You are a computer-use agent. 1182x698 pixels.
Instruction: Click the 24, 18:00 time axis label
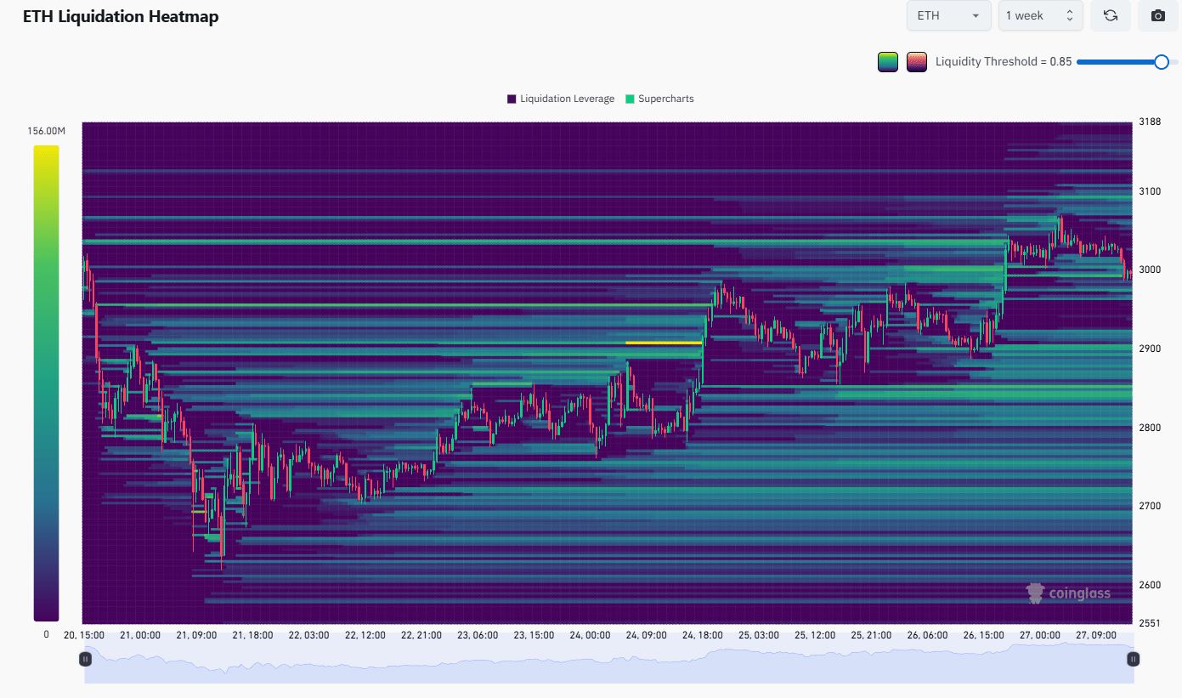[x=702, y=635]
